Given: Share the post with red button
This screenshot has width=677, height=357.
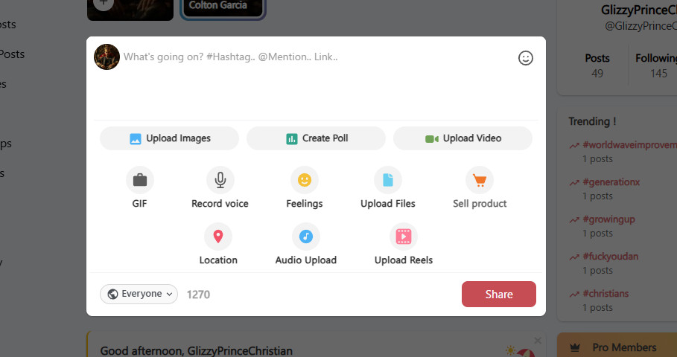Looking at the screenshot, I should (499, 294).
